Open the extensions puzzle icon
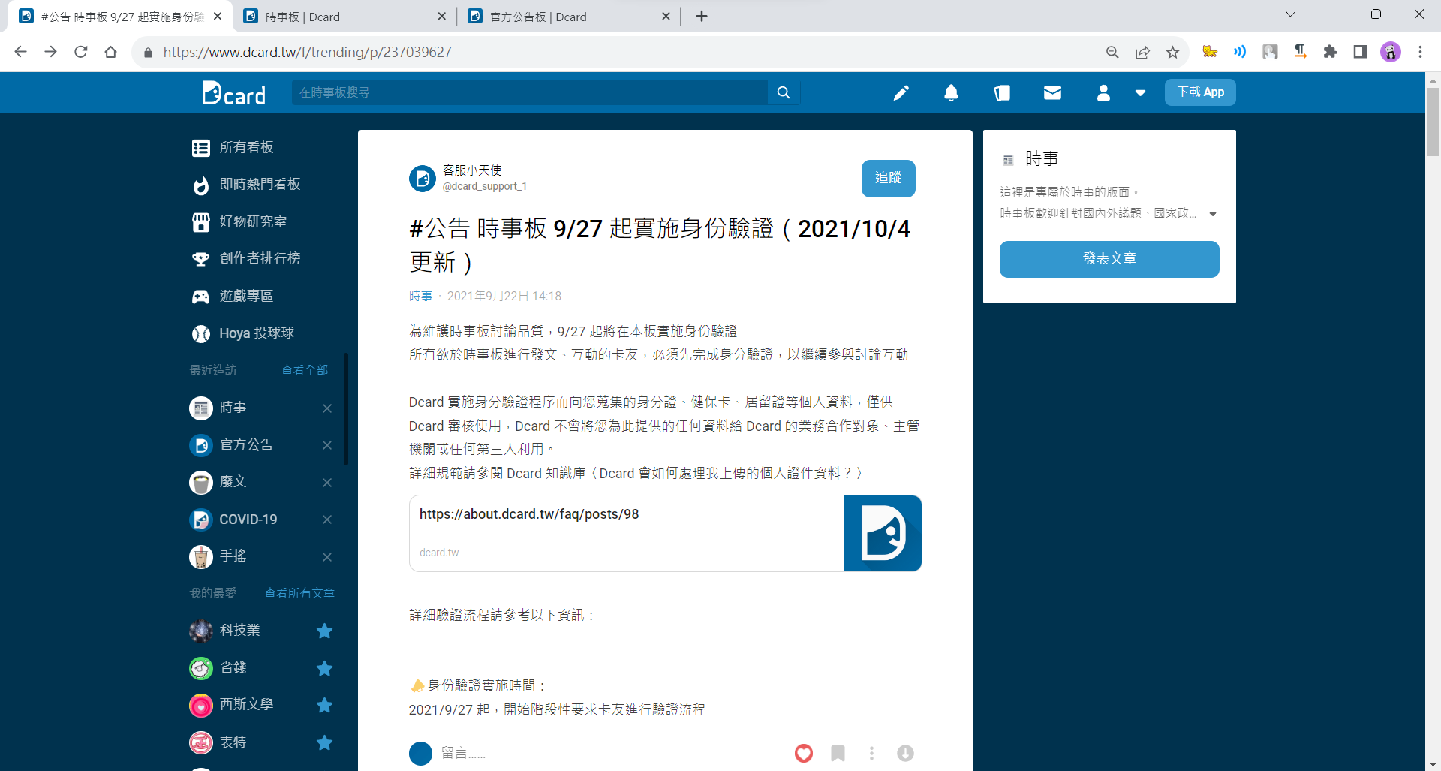This screenshot has height=771, width=1441. pyautogui.click(x=1330, y=52)
